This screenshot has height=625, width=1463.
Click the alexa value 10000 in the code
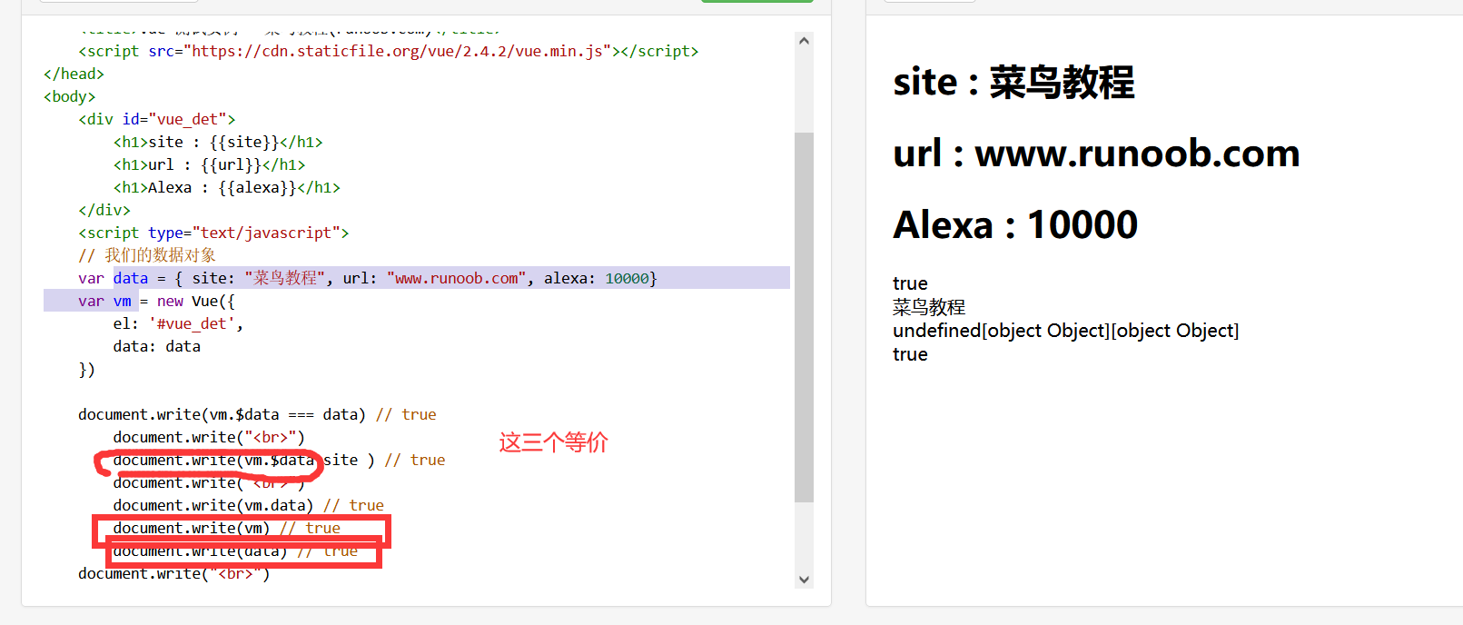pos(627,278)
